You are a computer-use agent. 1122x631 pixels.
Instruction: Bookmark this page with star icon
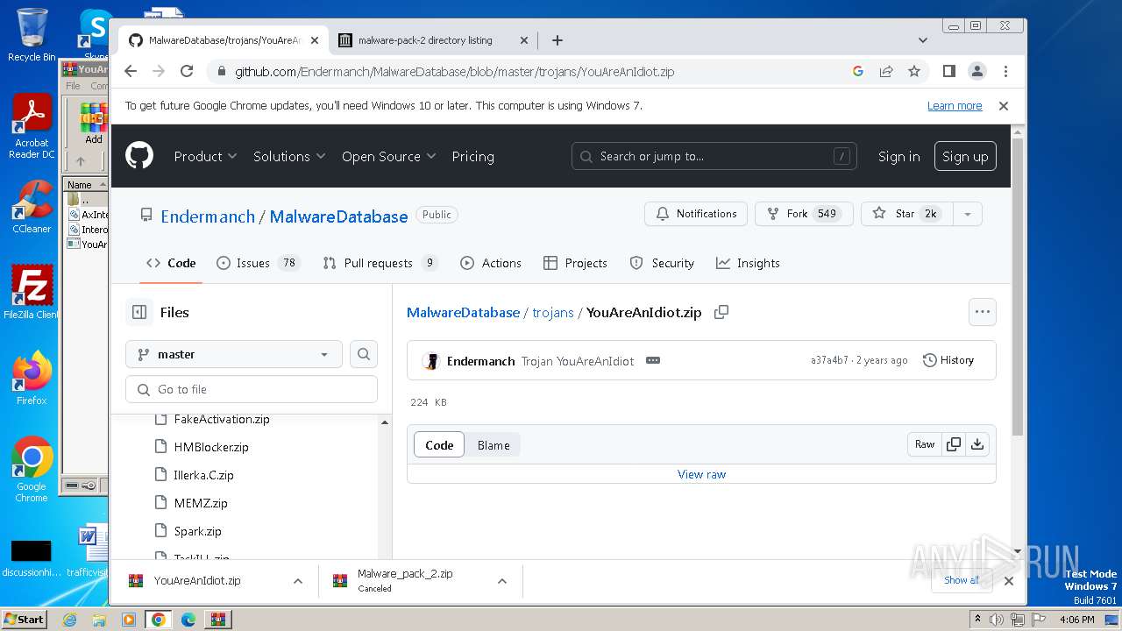tap(914, 71)
